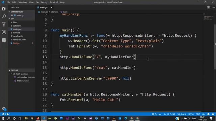Expand the Files folder
Viewport: 216px width, 121px height.
[15, 22]
